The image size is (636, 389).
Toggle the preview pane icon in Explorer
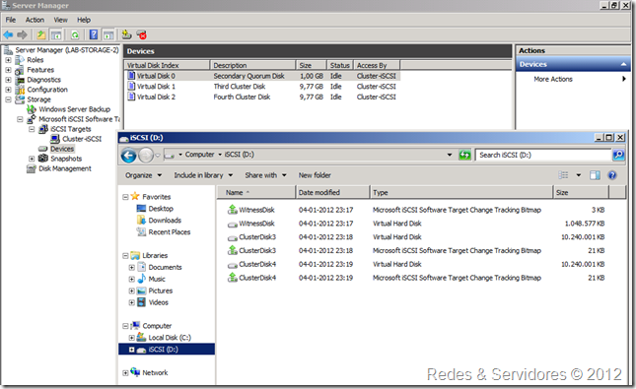point(595,175)
